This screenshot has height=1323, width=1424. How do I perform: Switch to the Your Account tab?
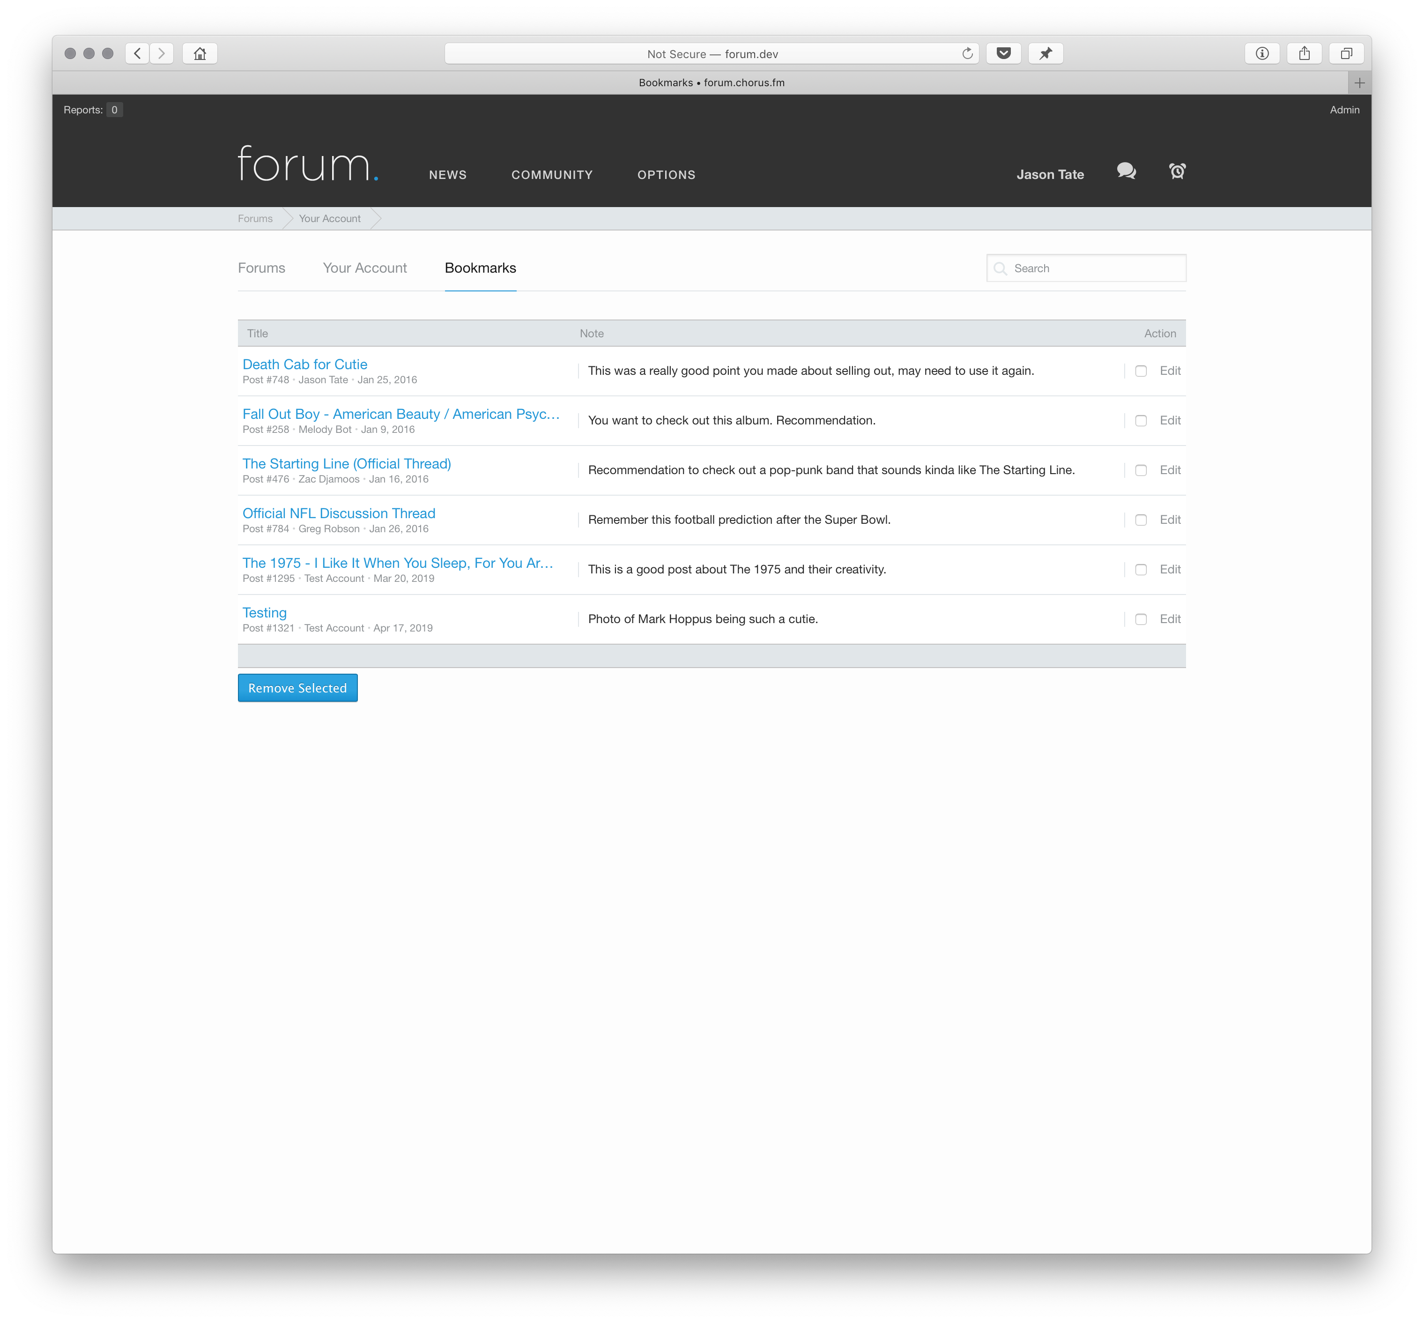click(364, 268)
